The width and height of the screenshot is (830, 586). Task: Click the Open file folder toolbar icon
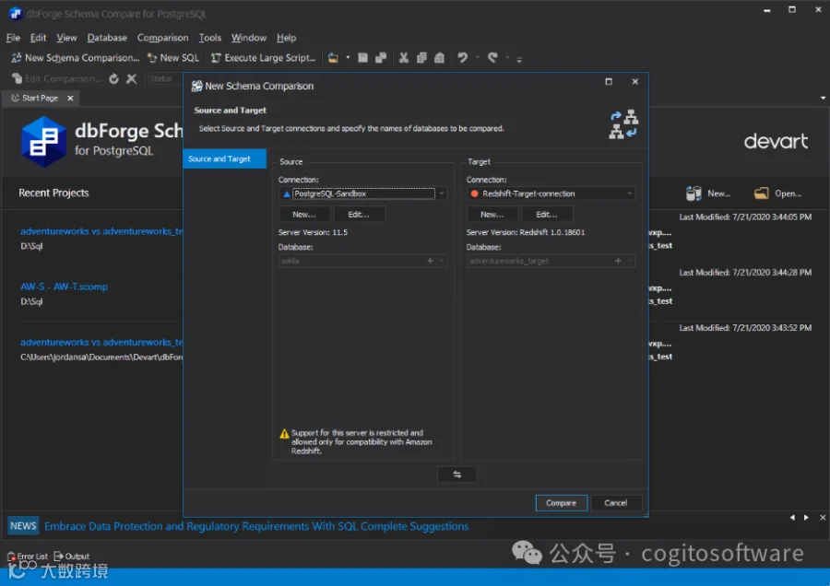[333, 58]
